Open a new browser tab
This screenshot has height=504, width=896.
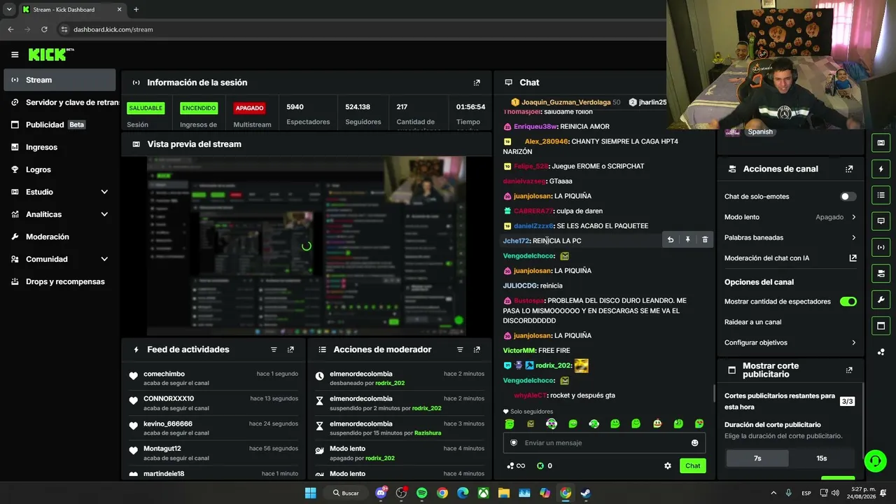136,10
